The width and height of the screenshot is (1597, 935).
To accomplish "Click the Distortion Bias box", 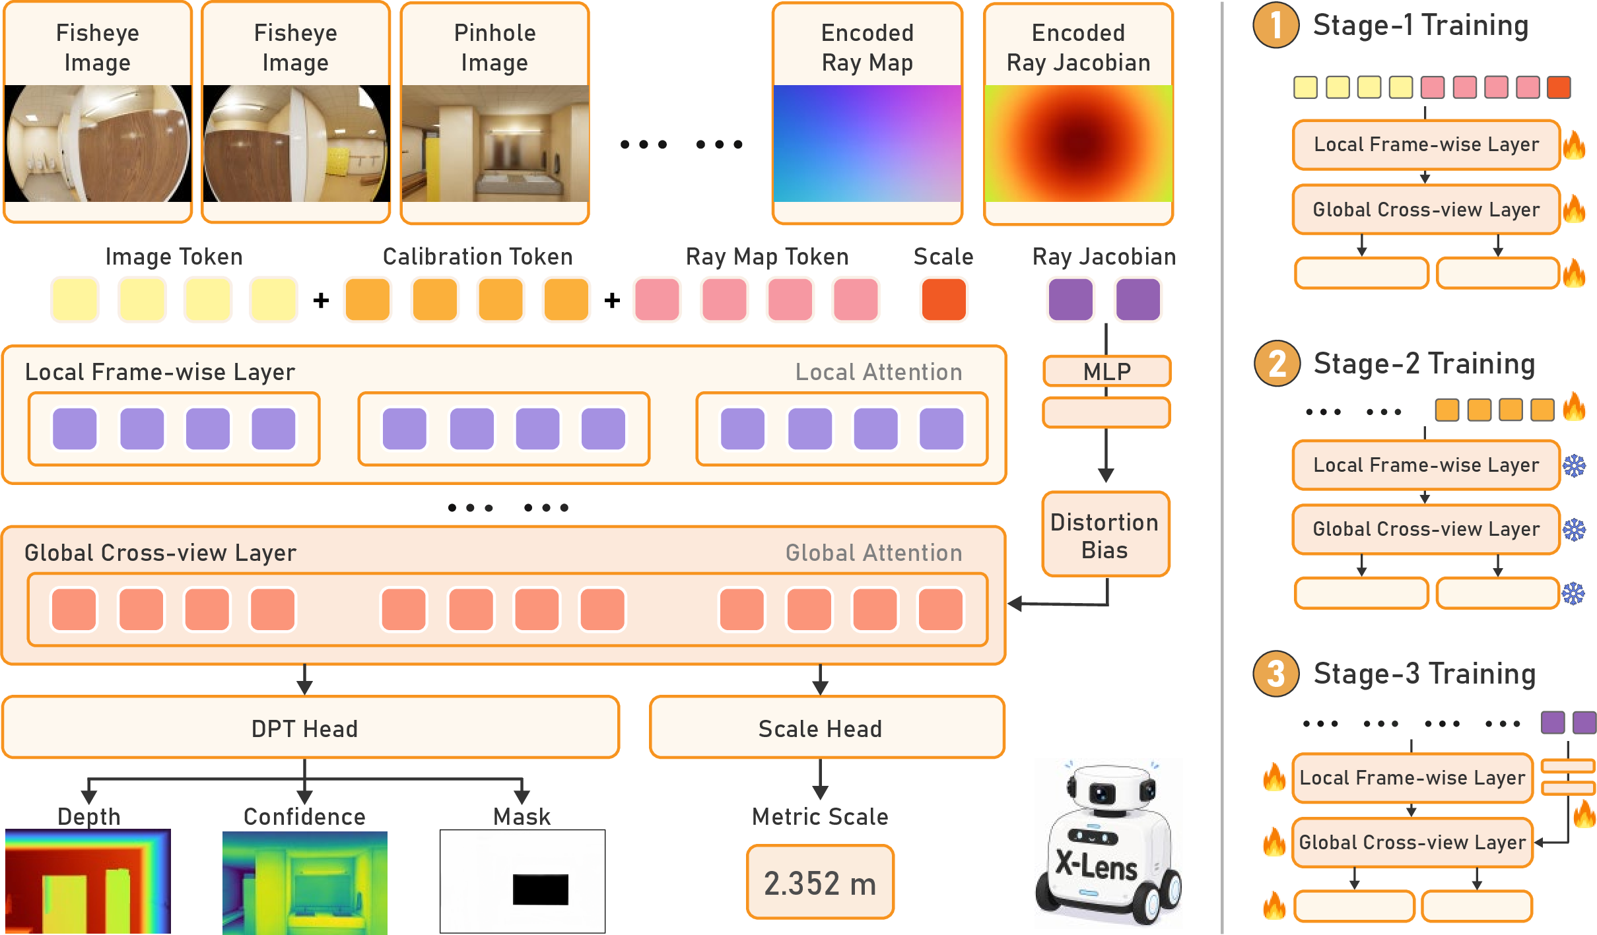I will (x=1106, y=535).
